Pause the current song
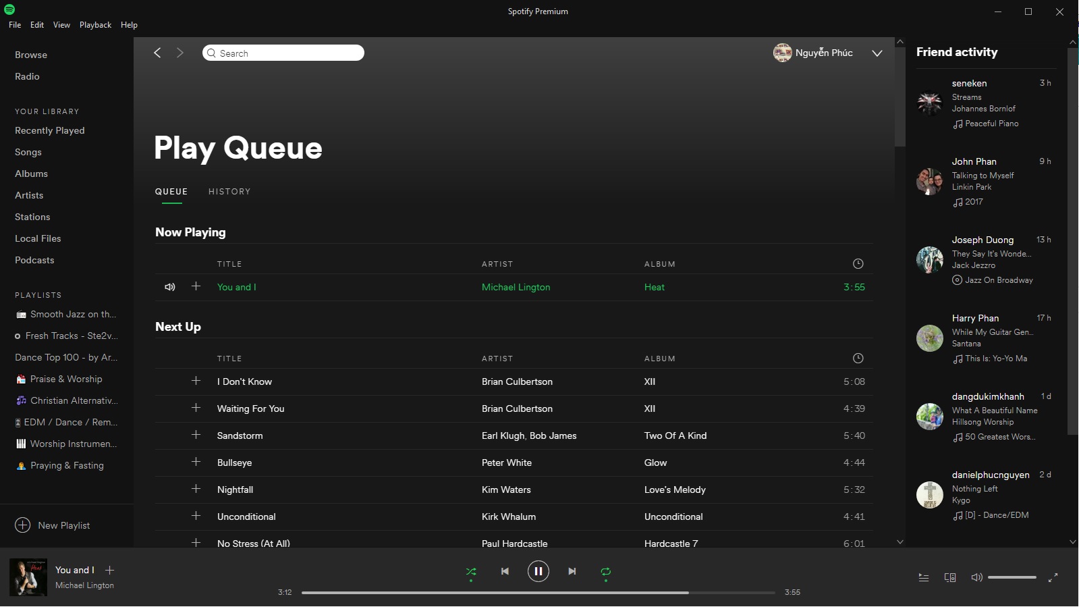This screenshot has width=1079, height=607. coord(538,571)
